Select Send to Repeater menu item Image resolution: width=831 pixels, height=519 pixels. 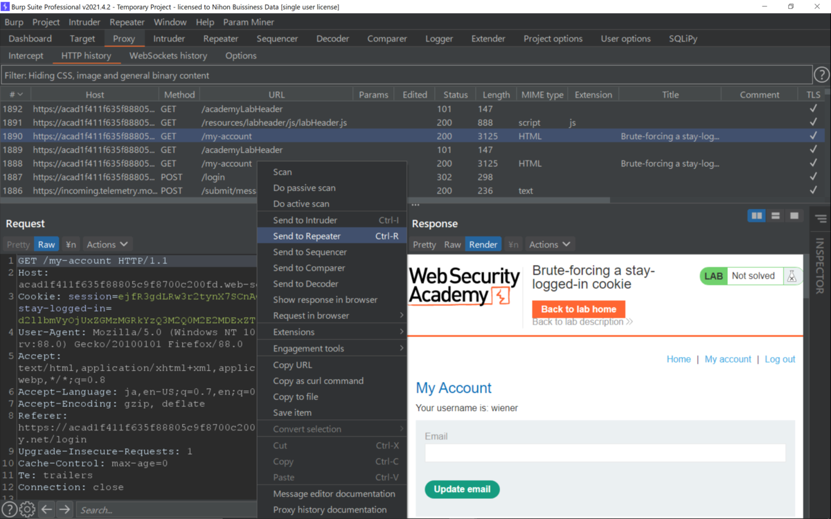[331, 236]
